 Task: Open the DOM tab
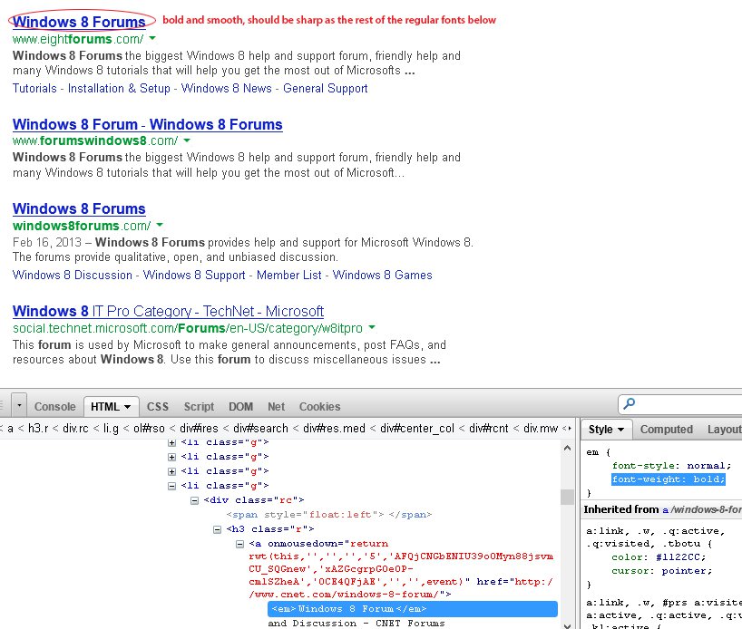coord(241,407)
